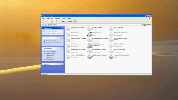The width and height of the screenshot is (178, 100).
Task: Click the status bar text Объектов: 18
Action: (45, 74)
